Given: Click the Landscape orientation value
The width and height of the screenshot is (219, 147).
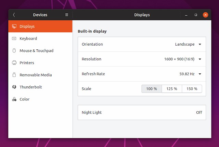Looking at the screenshot, I should tap(185, 44).
